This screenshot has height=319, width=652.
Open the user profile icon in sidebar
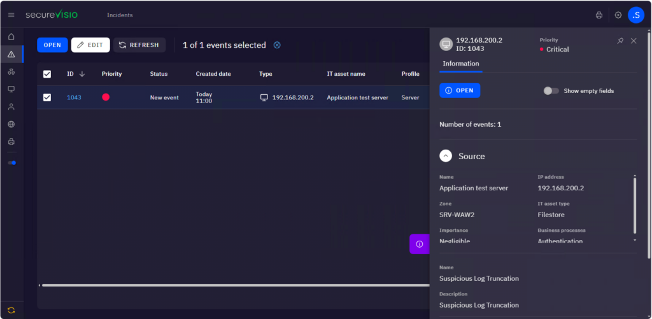click(x=11, y=106)
